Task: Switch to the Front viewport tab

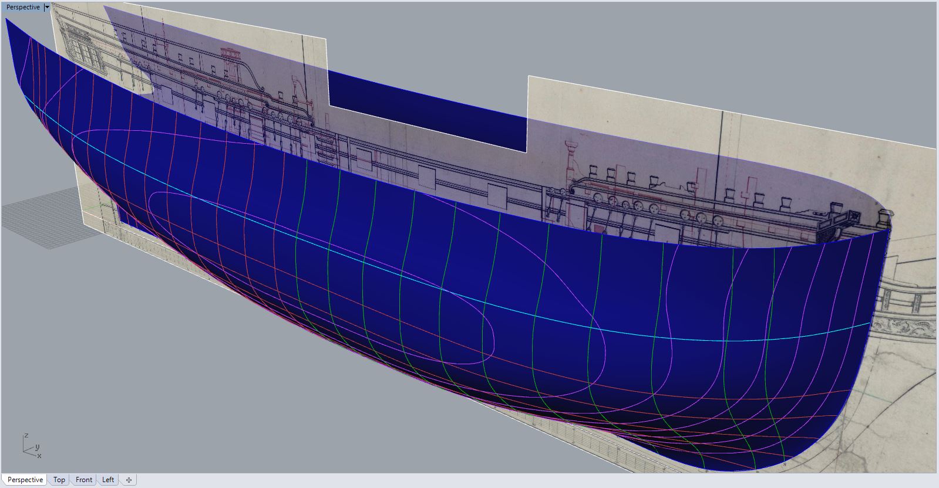Action: click(84, 479)
